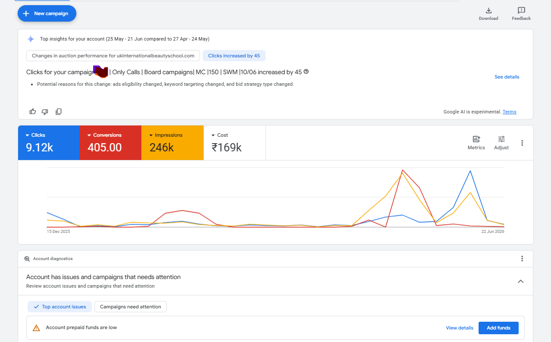
Task: Open the performance chart's three-dot menu
Action: pos(522,143)
